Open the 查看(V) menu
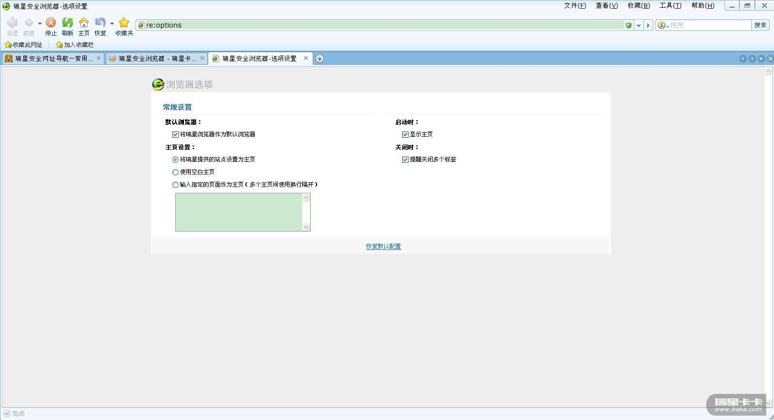The image size is (774, 420). point(607,6)
